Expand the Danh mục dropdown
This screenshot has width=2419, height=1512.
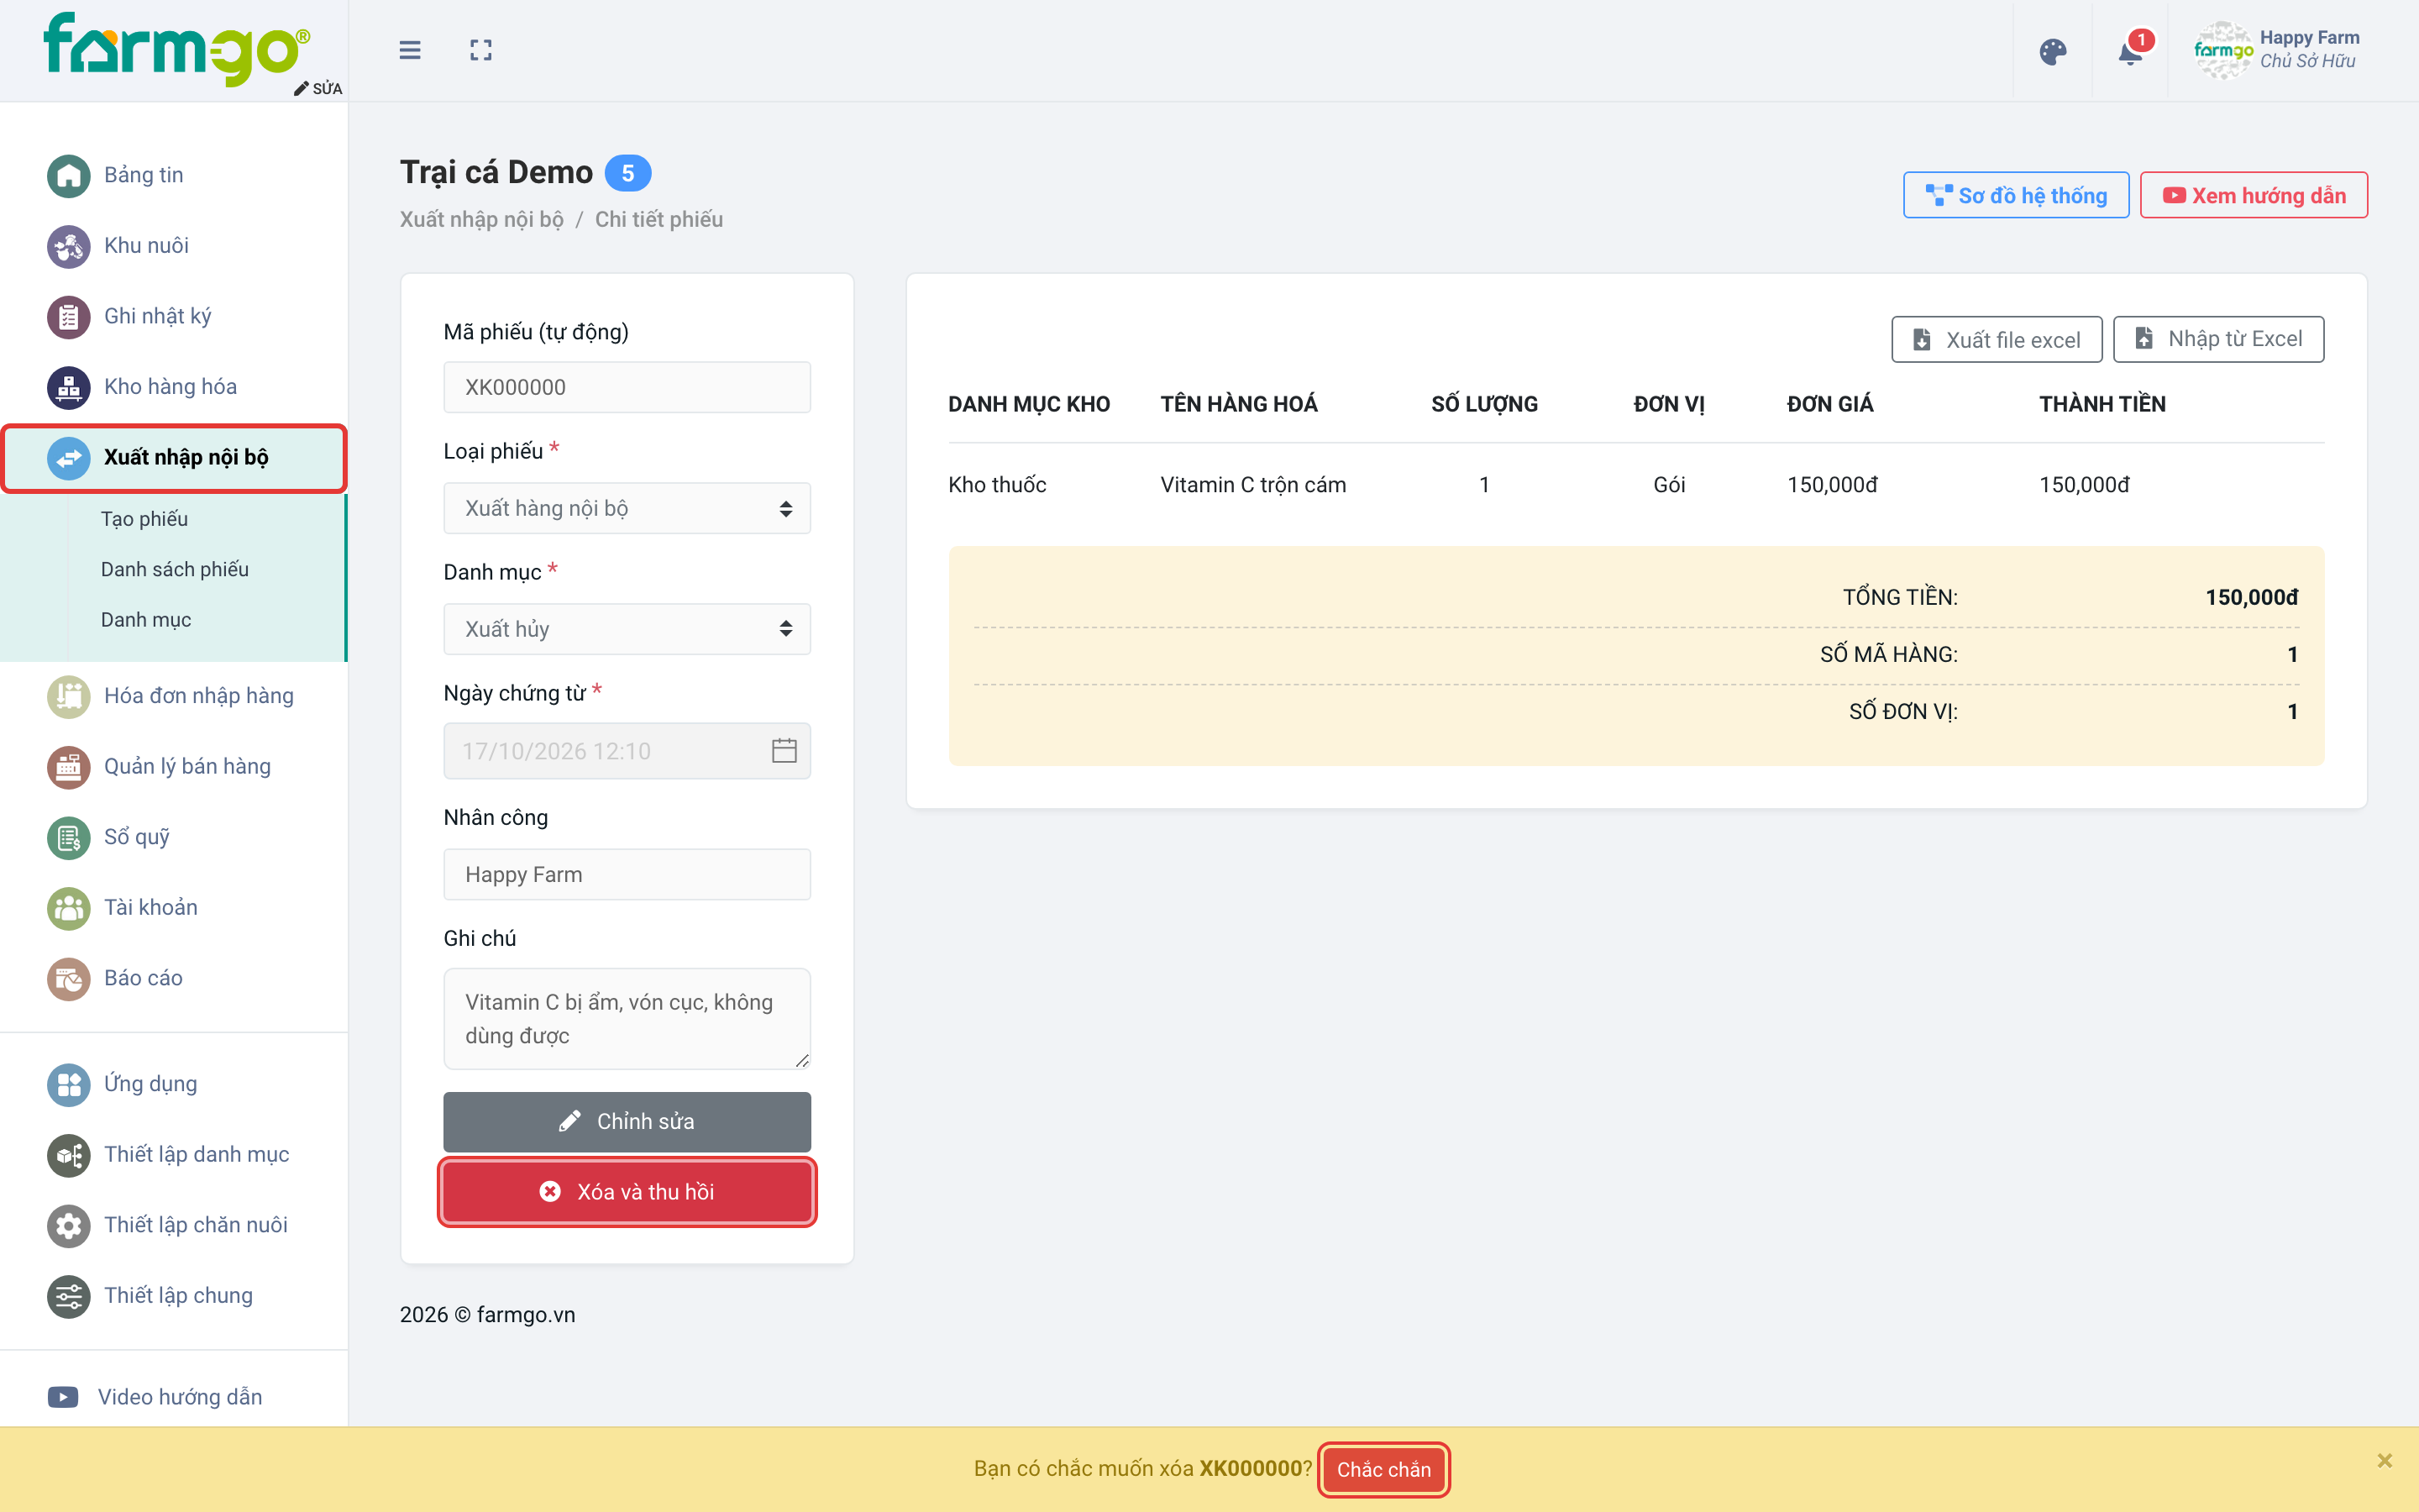point(627,629)
